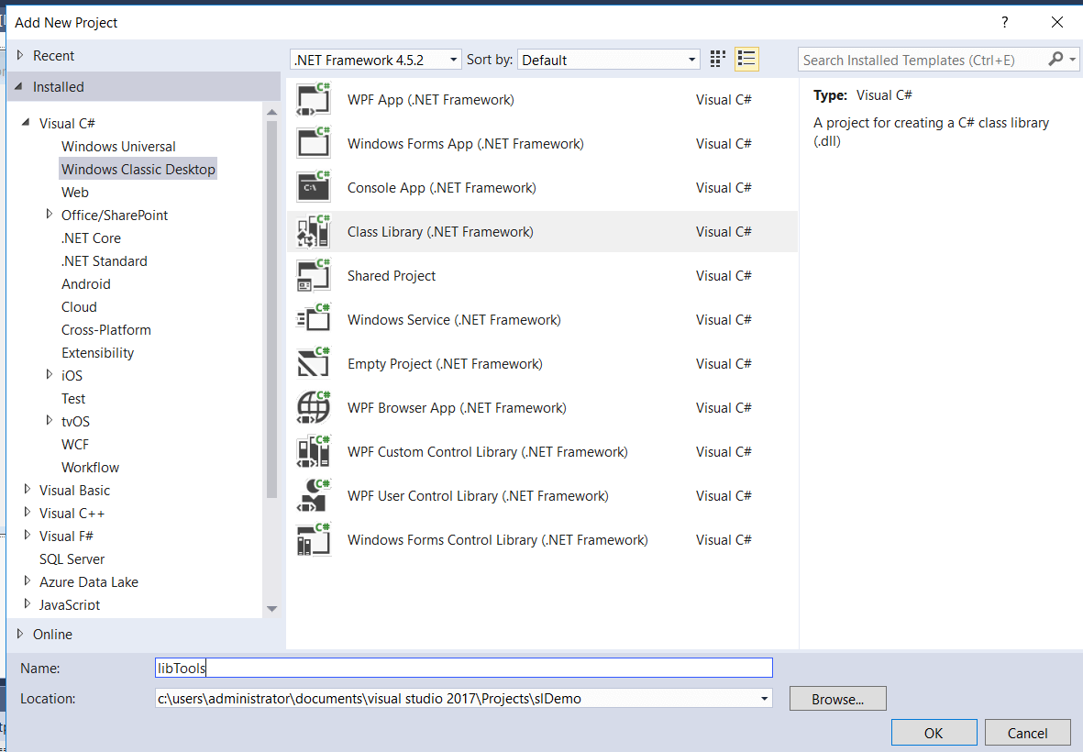
Task: Select the .NET Standard category
Action: click(x=104, y=261)
